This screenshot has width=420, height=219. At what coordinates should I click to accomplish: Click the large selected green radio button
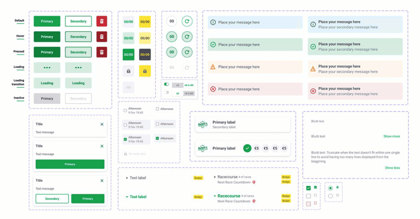coord(331,188)
